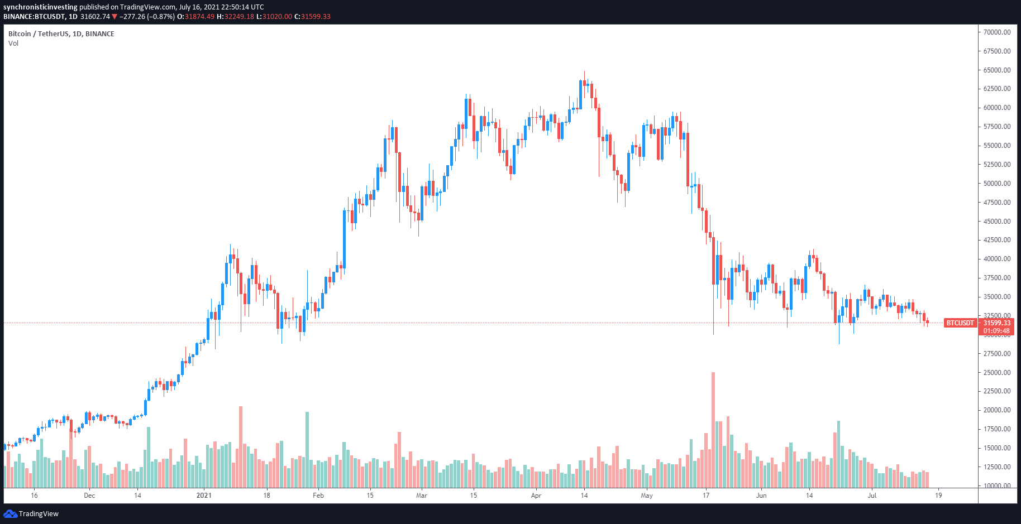Click the Apr label on time axis
Viewport: 1021px width, 524px height.
pyautogui.click(x=536, y=496)
